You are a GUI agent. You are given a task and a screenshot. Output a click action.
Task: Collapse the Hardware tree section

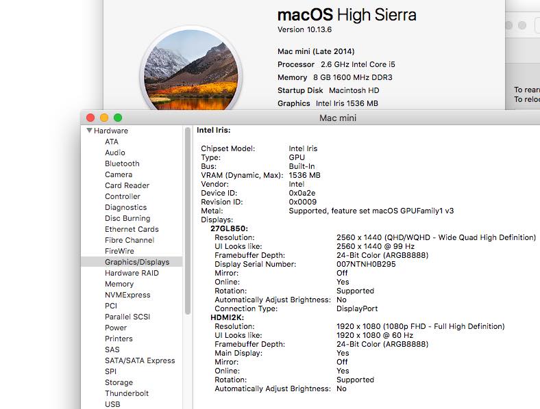tap(90, 131)
